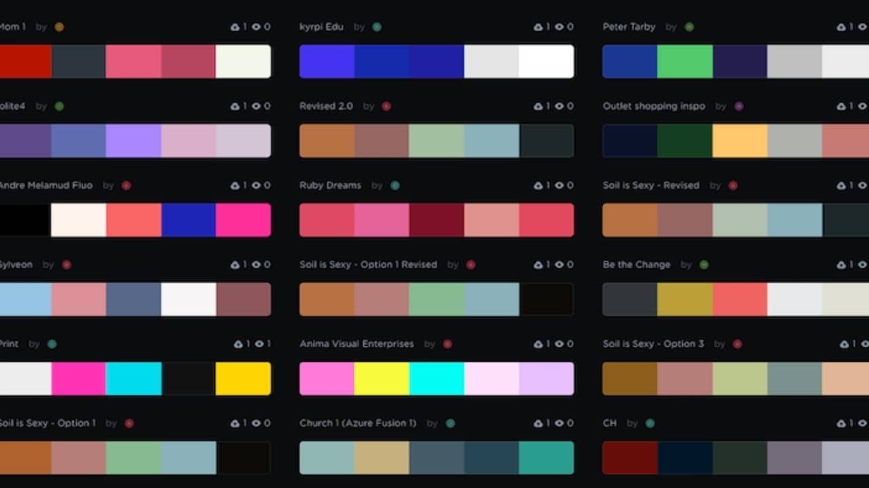This screenshot has height=488, width=869.
Task: Click the Outlet shopping inspo title
Action: [x=654, y=106]
